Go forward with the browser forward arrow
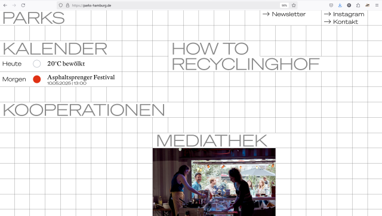382x216 pixels. click(14, 5)
